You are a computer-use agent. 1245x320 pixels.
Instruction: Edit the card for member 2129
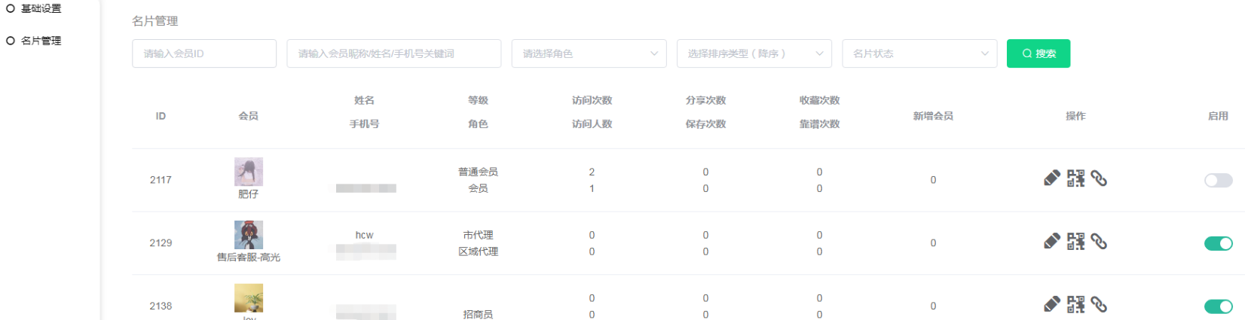point(1051,242)
